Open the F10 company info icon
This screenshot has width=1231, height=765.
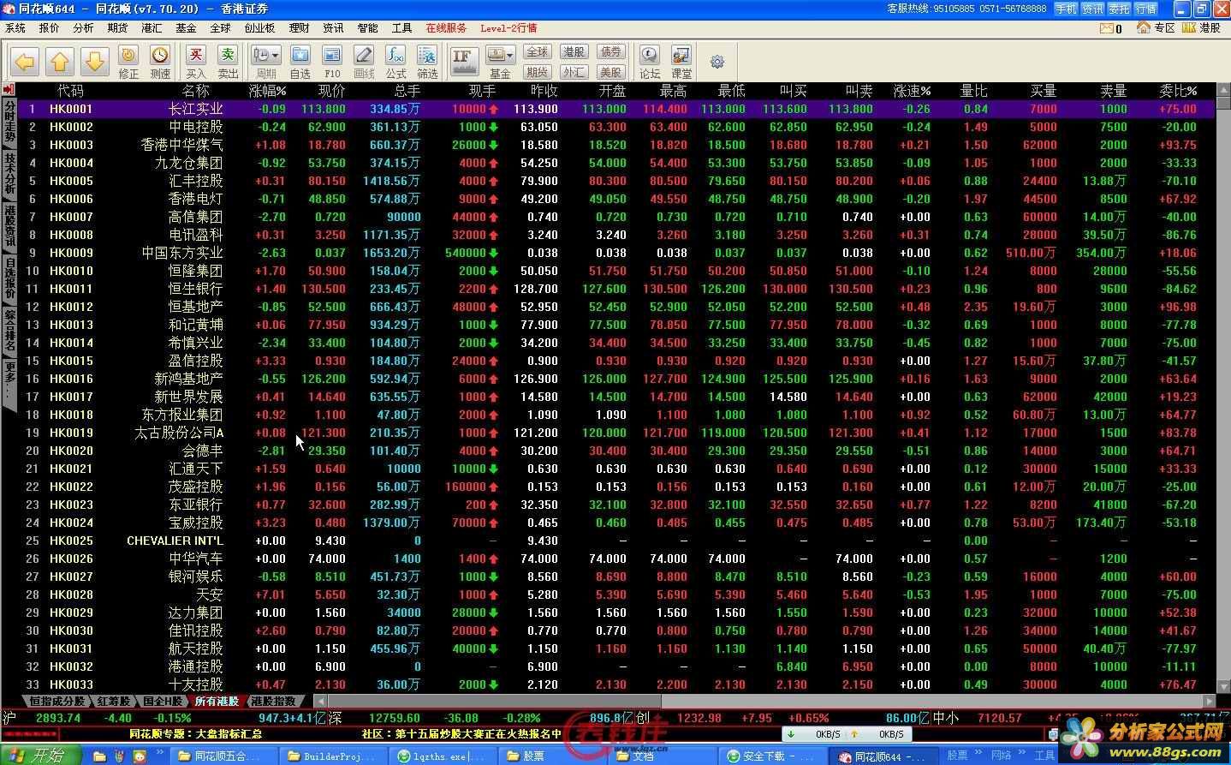332,62
